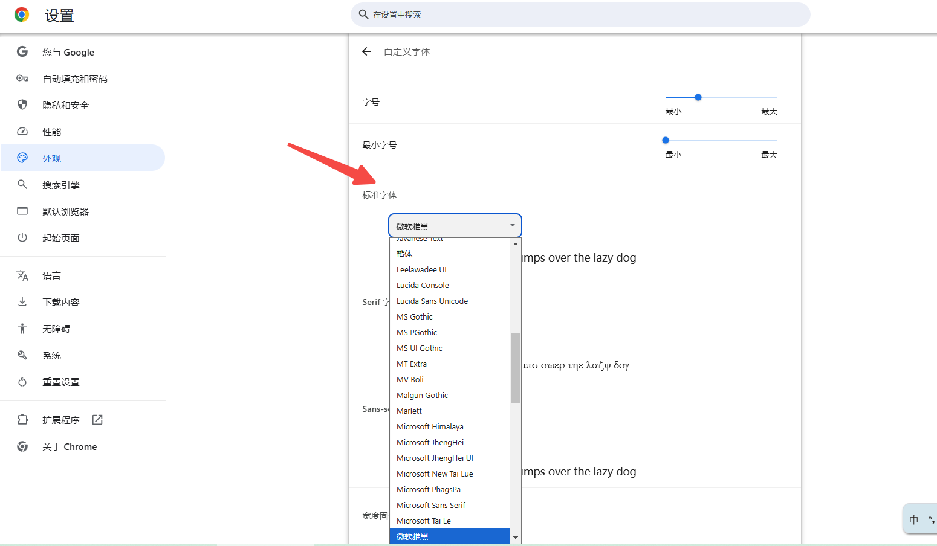Viewport: 937px width, 546px height.
Task: Go back using the arrow beside 自定义字体
Action: pyautogui.click(x=366, y=51)
